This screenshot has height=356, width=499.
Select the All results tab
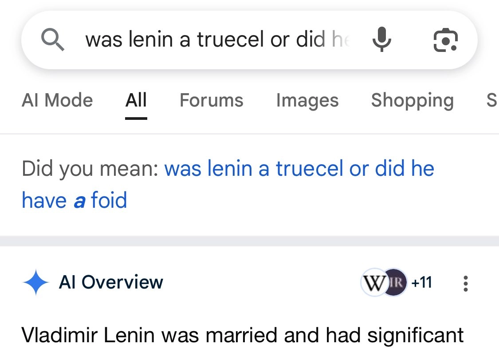136,100
